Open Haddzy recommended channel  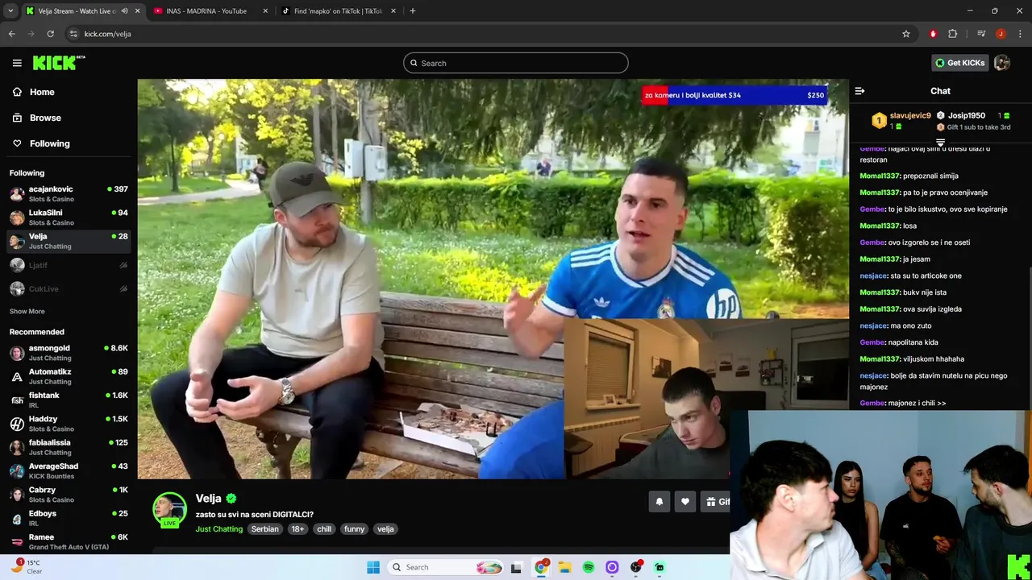pyautogui.click(x=69, y=424)
